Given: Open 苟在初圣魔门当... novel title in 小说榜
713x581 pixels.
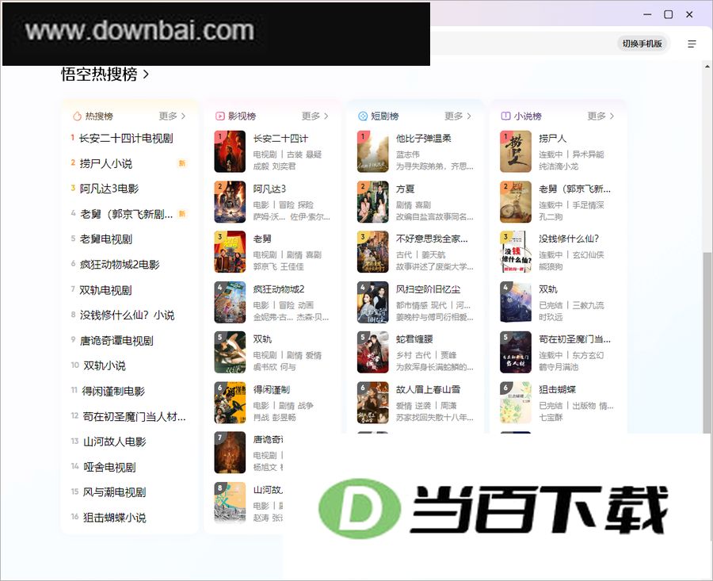Looking at the screenshot, I should coord(575,339).
